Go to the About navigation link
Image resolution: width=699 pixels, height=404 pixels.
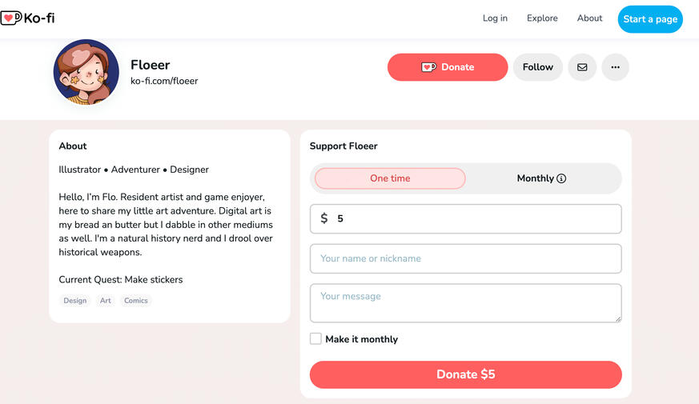pos(589,18)
